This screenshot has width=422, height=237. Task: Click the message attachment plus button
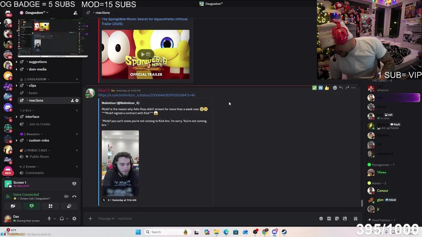tap(90, 219)
